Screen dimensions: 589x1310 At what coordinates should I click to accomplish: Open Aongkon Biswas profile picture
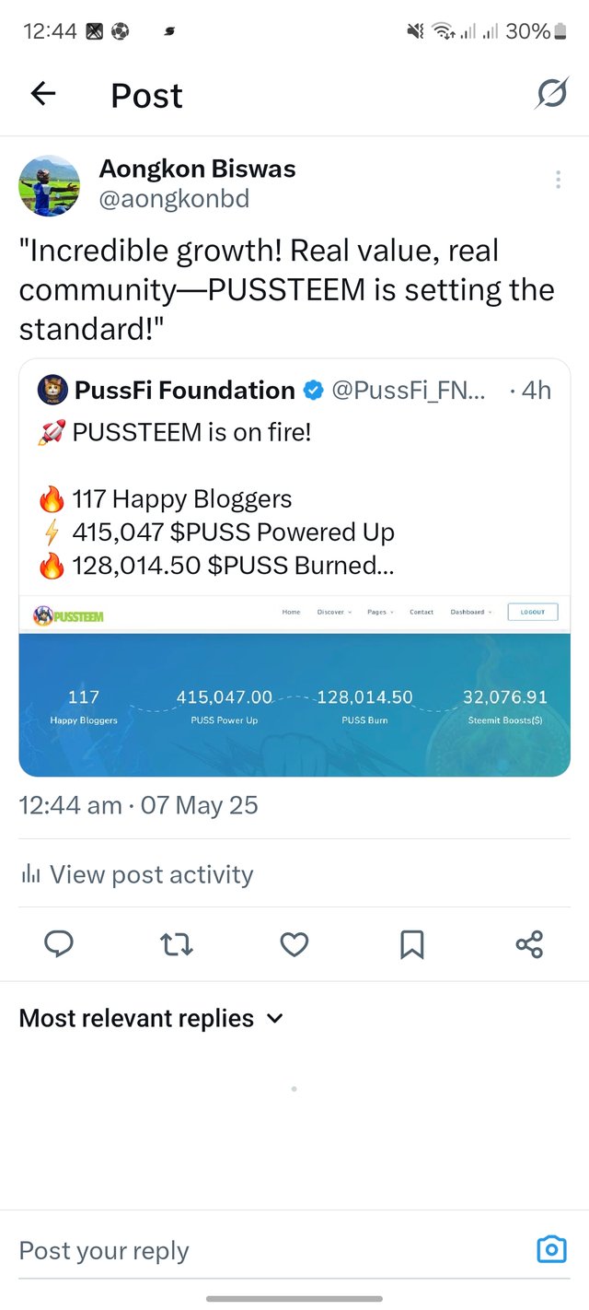click(50, 185)
